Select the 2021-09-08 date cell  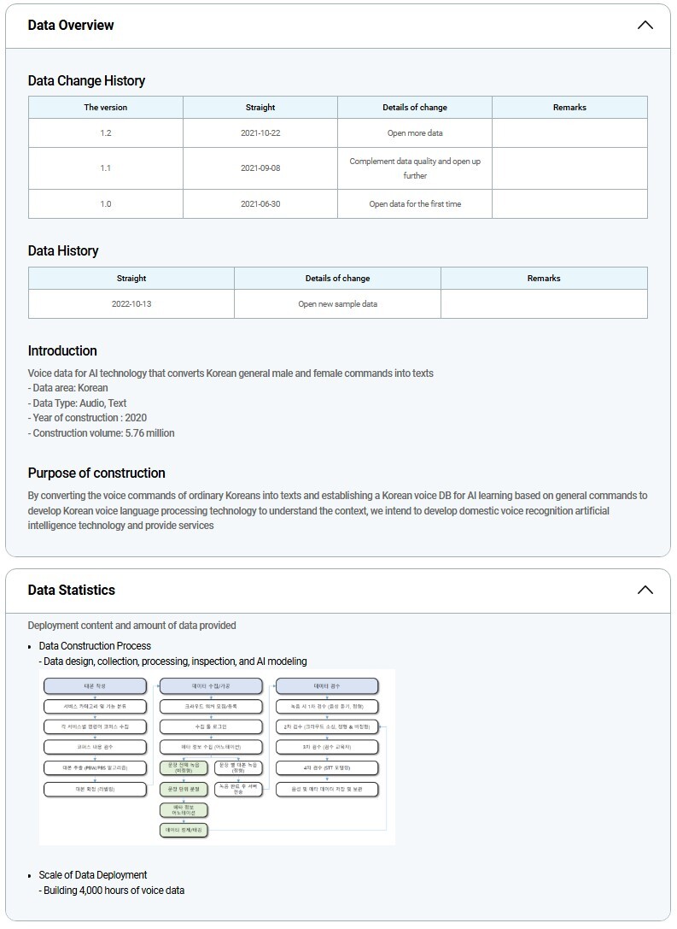point(260,168)
